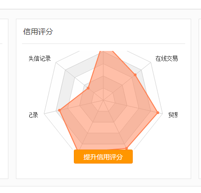Click the orange line segment toward the top vertex
Screen dimensions: 201x193
pos(94,70)
